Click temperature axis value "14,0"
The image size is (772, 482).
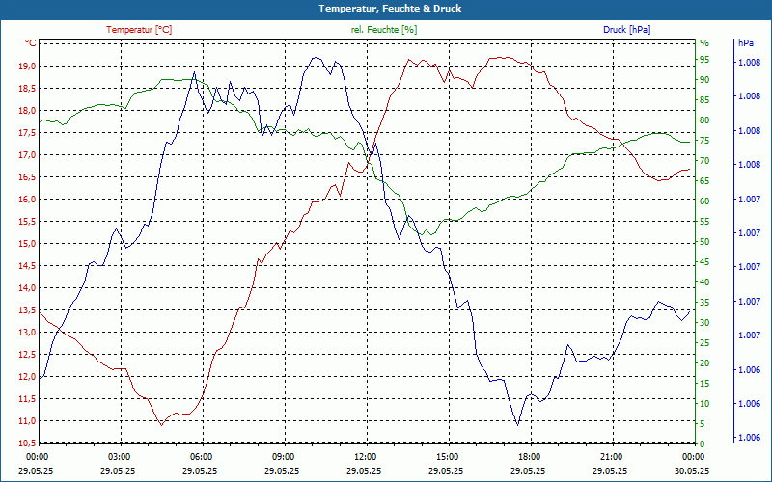point(28,287)
